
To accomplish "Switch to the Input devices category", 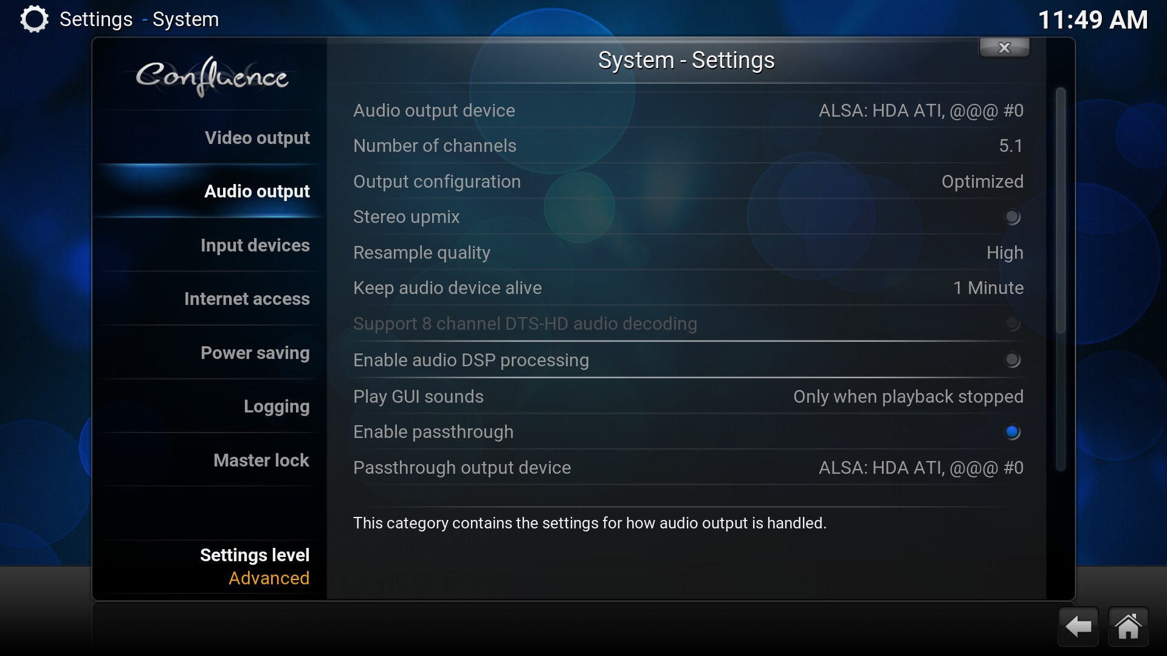I will point(255,245).
